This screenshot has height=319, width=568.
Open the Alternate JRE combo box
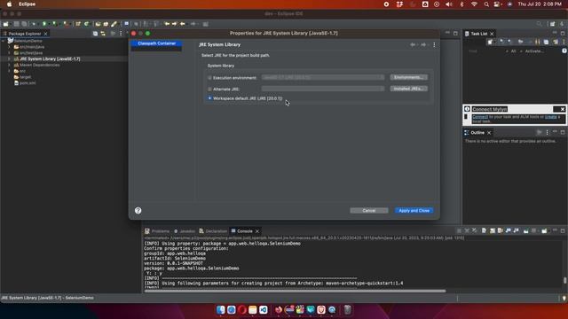[x=323, y=89]
